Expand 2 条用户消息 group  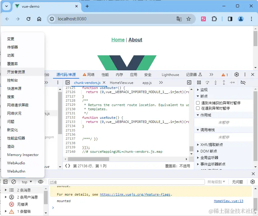(x=6, y=197)
